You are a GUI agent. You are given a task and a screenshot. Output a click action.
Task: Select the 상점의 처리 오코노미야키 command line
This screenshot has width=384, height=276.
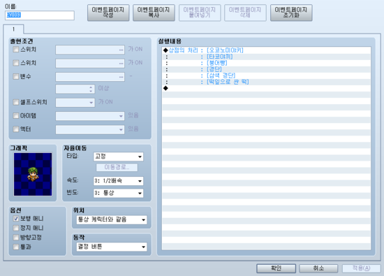267,50
